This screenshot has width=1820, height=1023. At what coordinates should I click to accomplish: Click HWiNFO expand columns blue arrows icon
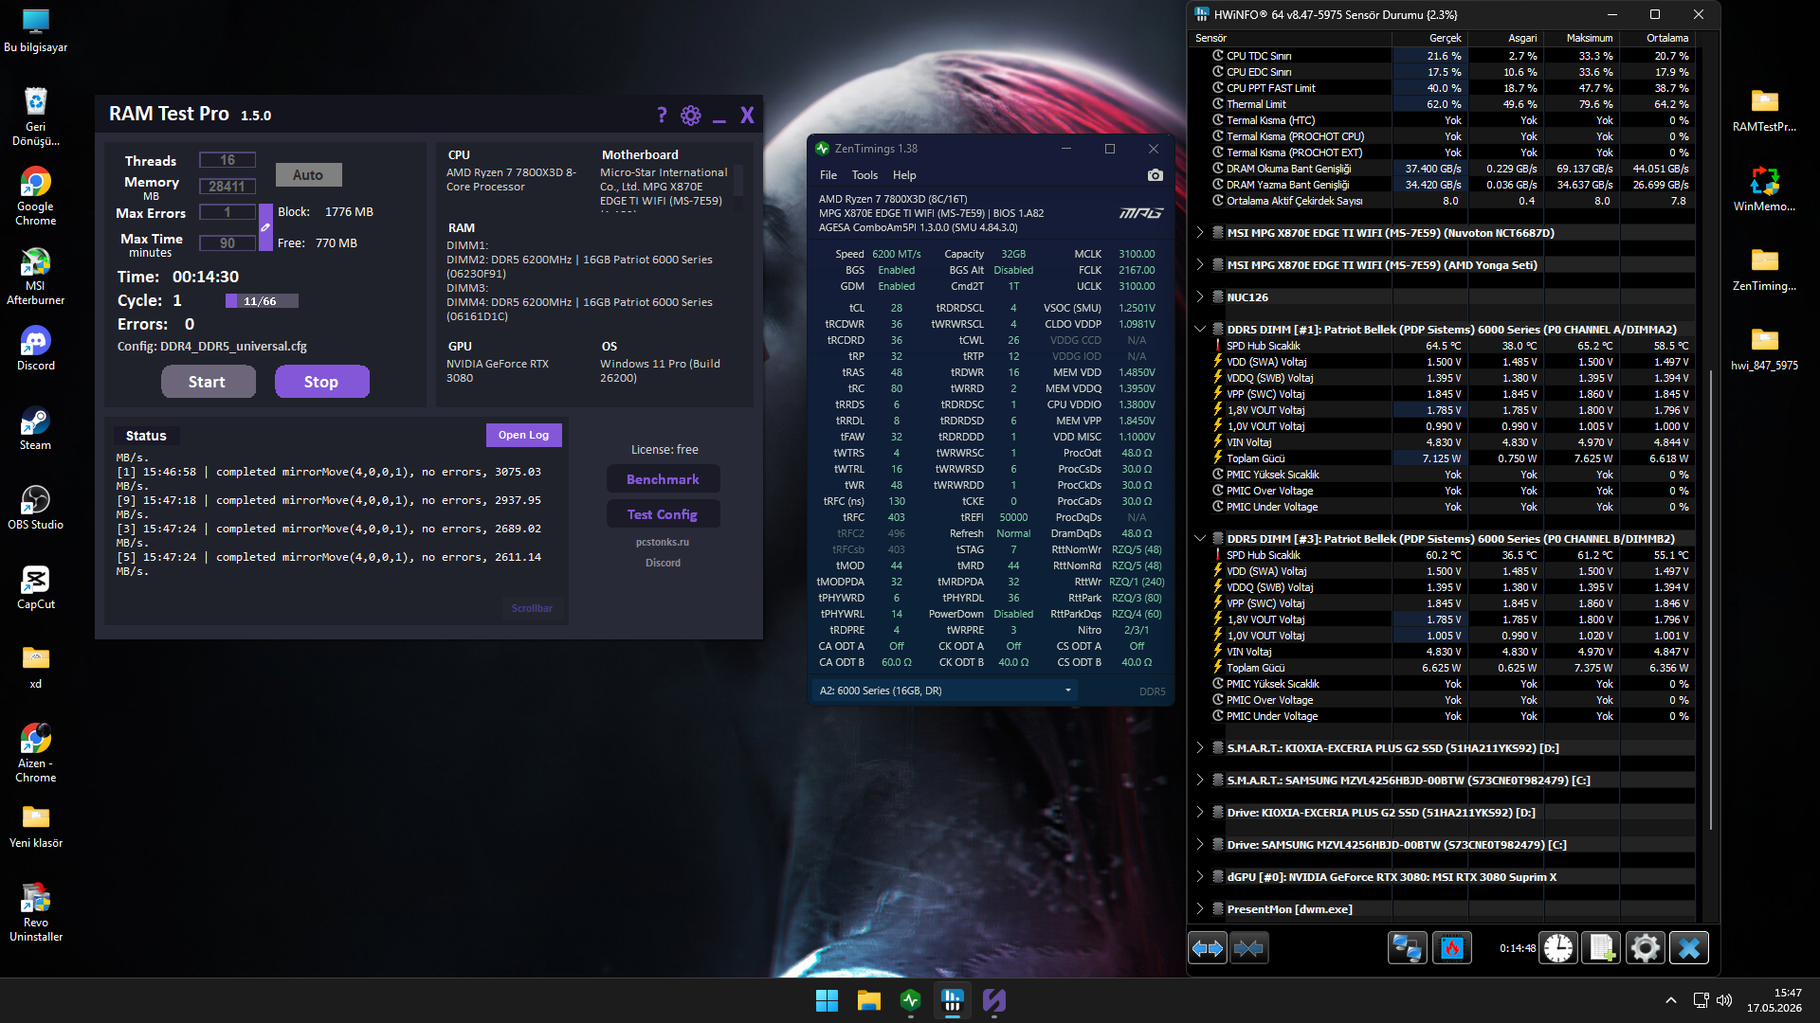tap(1208, 948)
